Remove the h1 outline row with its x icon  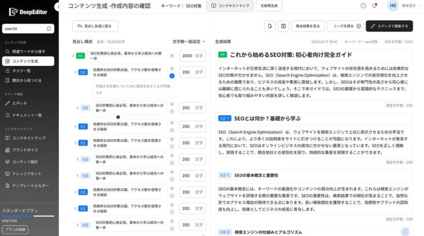click(172, 56)
